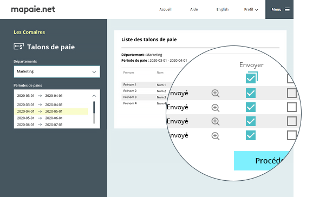Select period 2020-05-01 to 2020-06-01
Viewport: 313px width, 197px height.
pos(40,118)
